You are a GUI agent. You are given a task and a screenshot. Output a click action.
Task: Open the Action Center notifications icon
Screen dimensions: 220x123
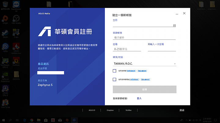(x=215, y=120)
